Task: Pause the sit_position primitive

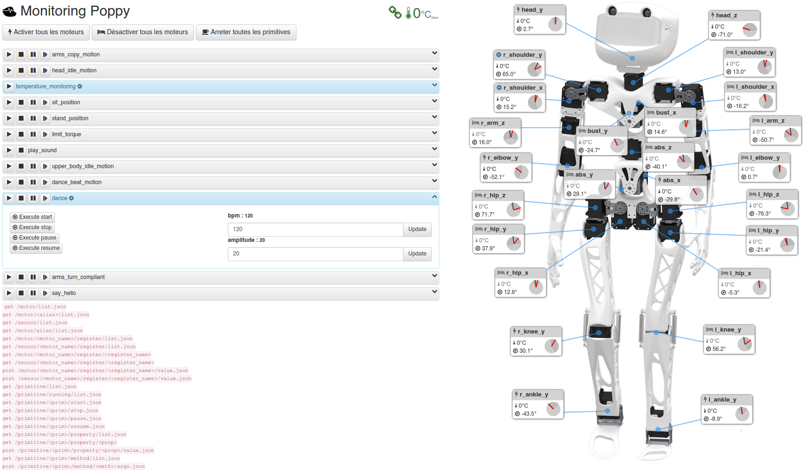Action: point(33,102)
